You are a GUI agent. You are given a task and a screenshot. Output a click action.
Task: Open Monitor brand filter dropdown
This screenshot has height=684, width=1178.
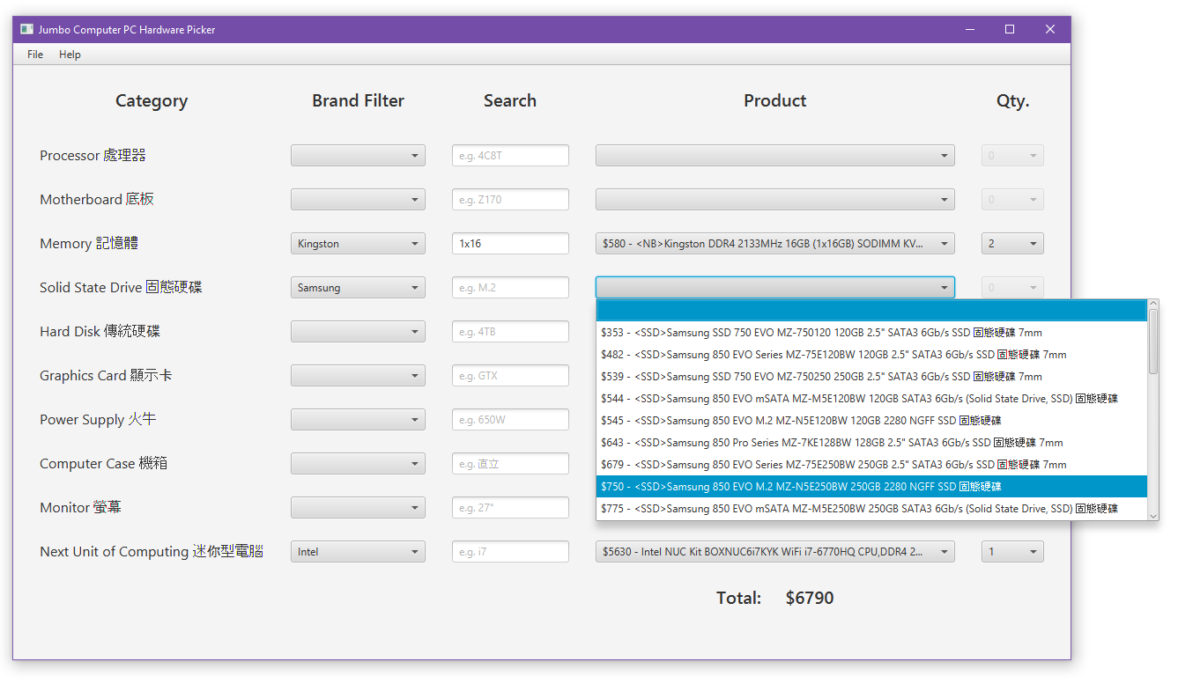click(358, 508)
